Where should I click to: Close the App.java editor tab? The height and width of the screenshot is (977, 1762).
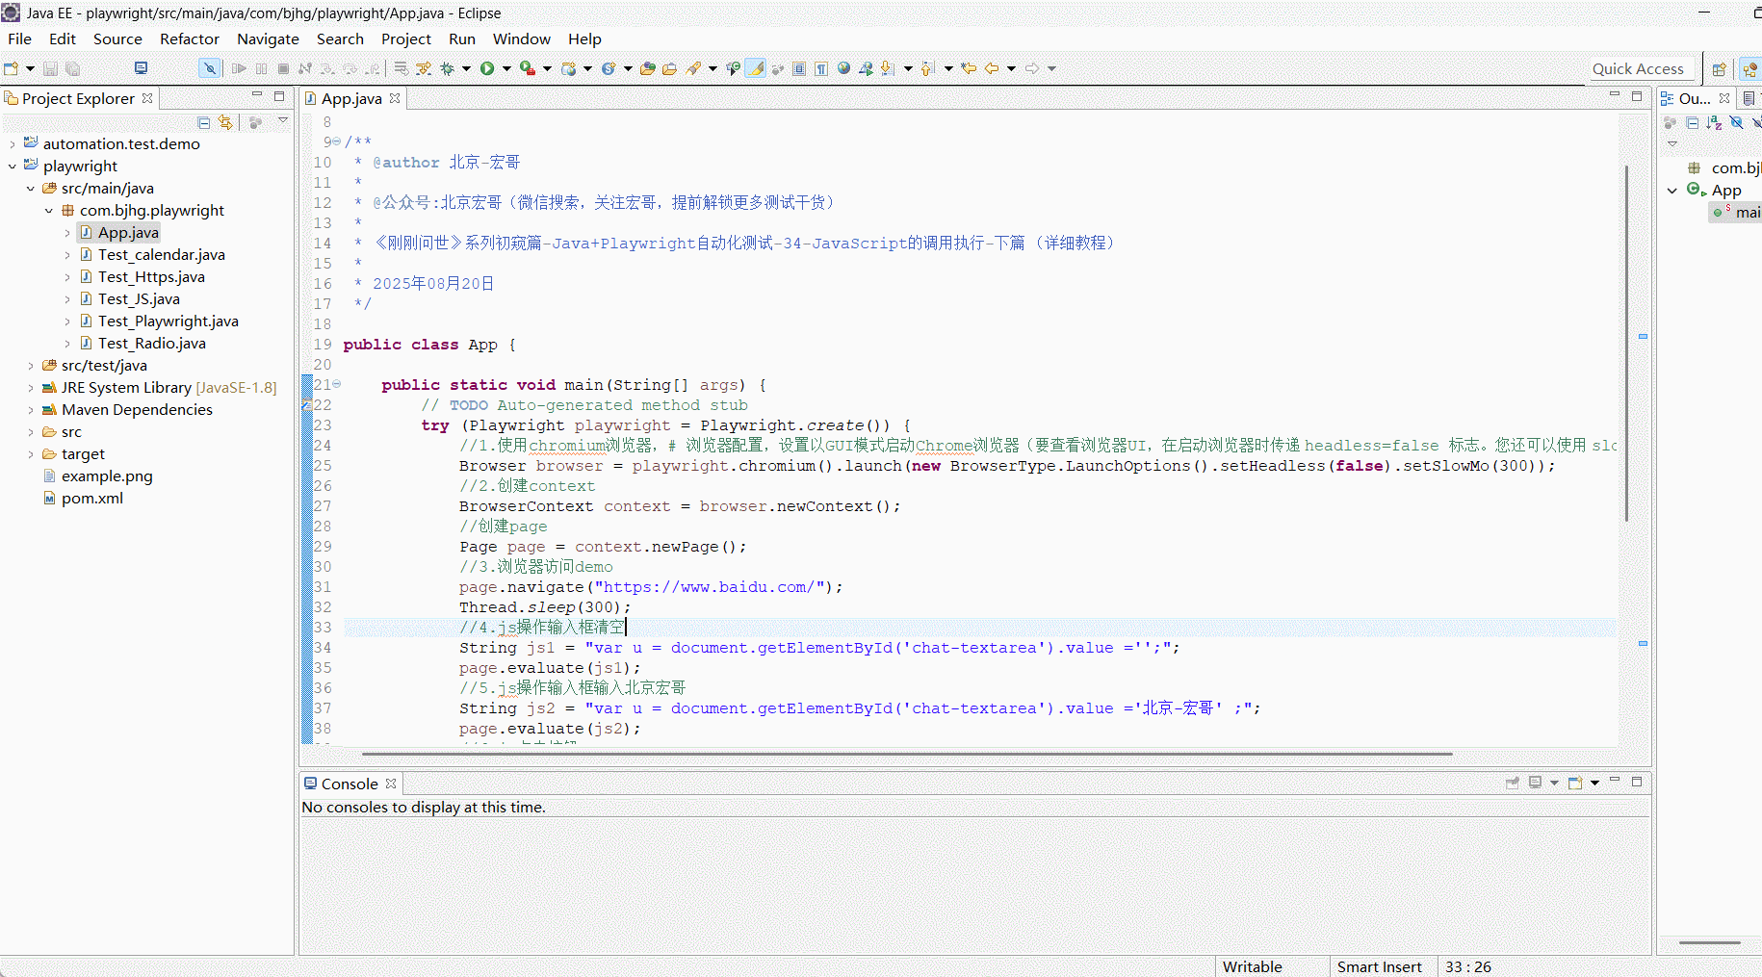pyautogui.click(x=395, y=98)
